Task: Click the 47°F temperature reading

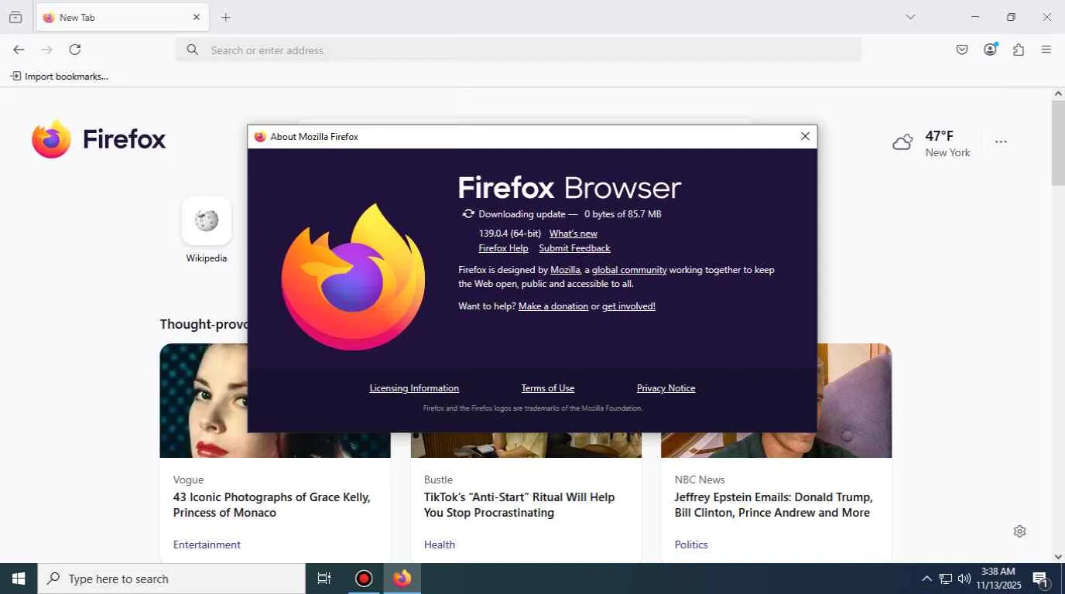Action: point(940,136)
